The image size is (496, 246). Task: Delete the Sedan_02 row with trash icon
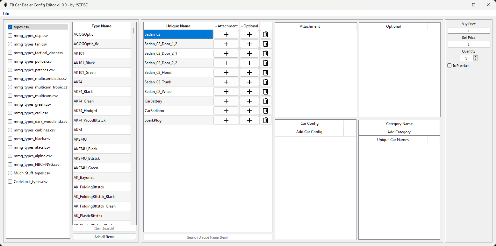(265, 34)
